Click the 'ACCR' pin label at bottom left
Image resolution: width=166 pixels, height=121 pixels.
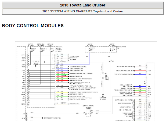point(23,118)
